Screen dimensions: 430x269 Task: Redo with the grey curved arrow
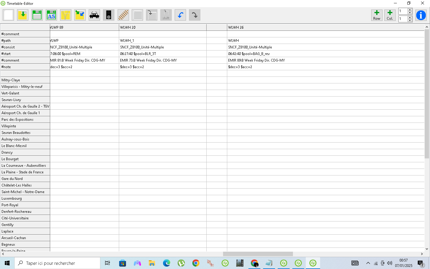pyautogui.click(x=195, y=15)
